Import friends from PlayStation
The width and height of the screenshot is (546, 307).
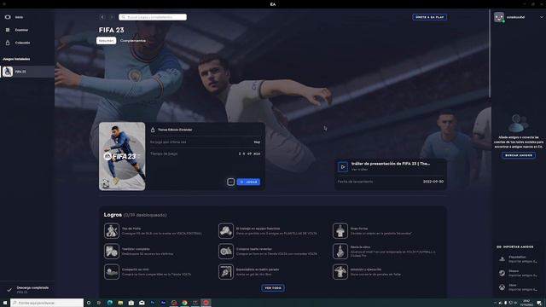click(519, 259)
